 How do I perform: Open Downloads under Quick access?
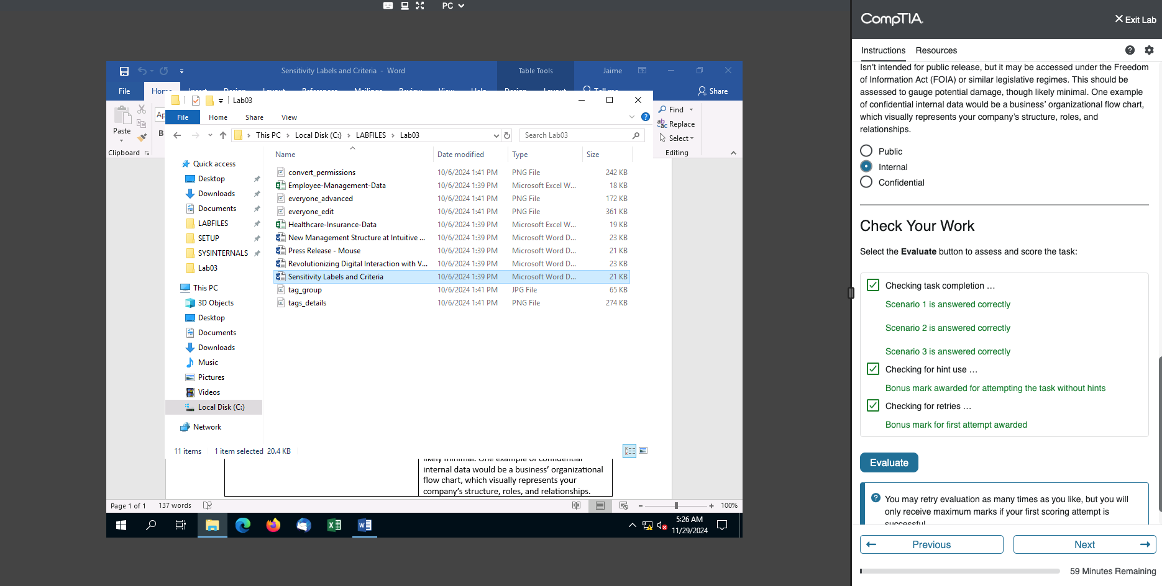216,194
